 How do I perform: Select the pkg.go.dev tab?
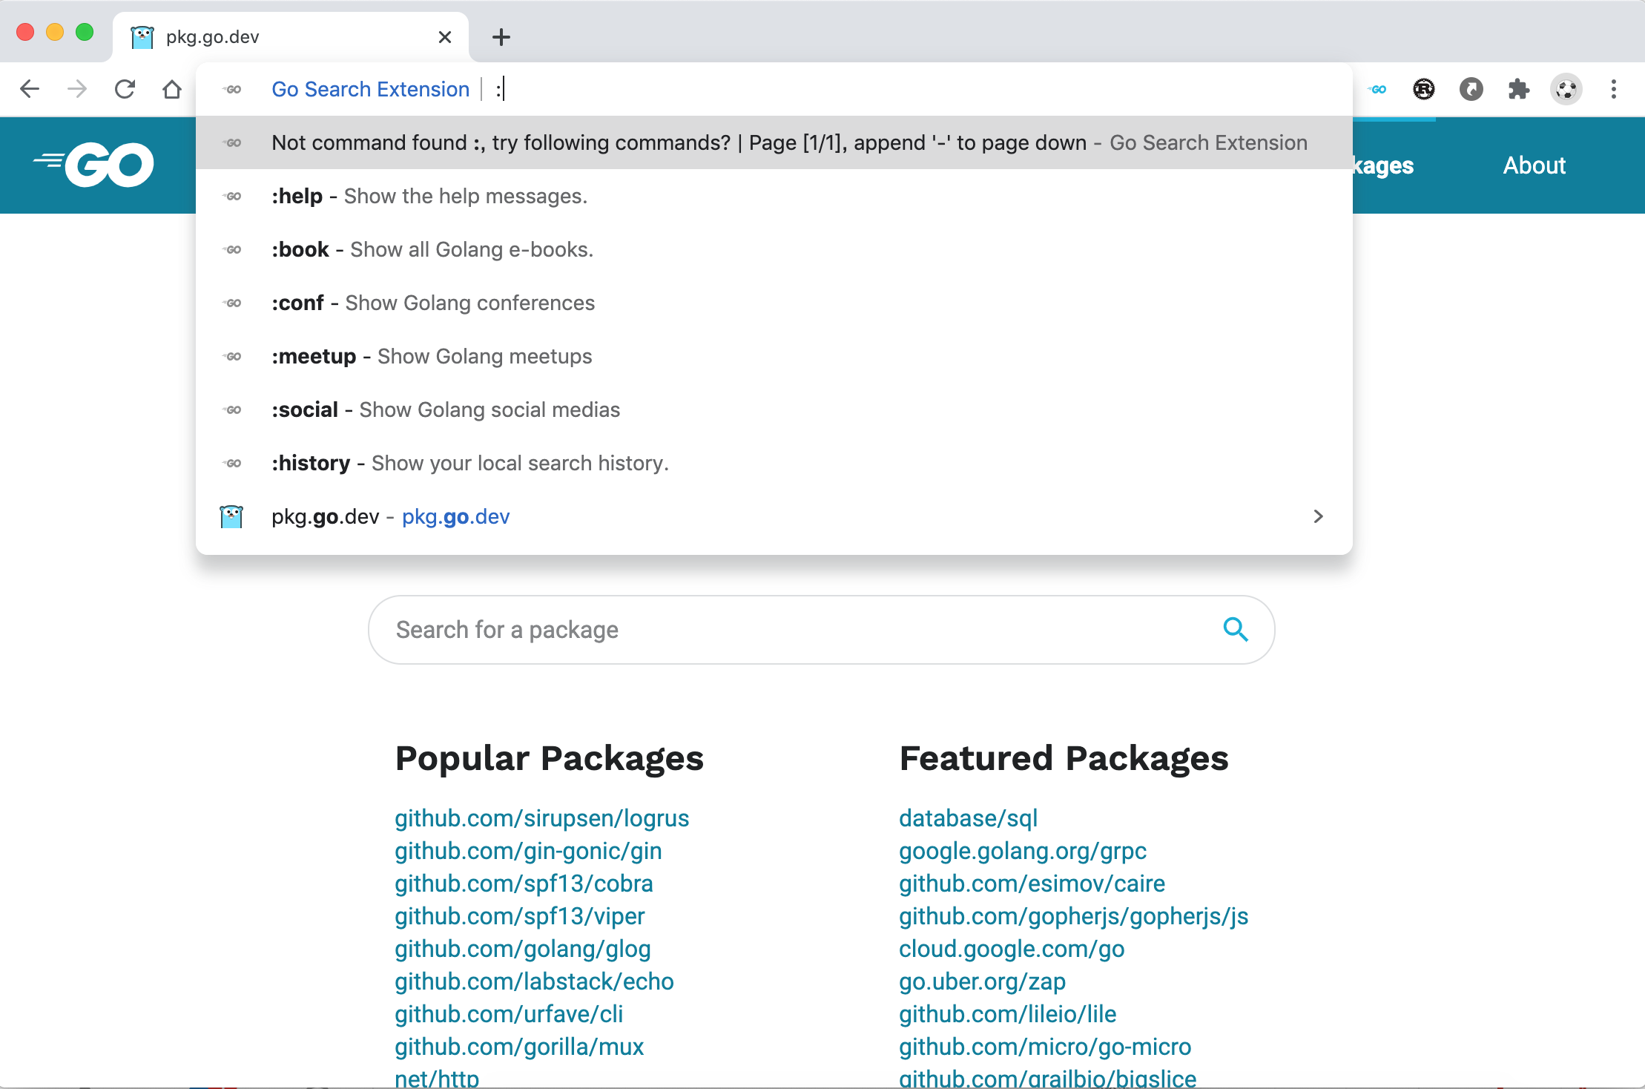[291, 37]
